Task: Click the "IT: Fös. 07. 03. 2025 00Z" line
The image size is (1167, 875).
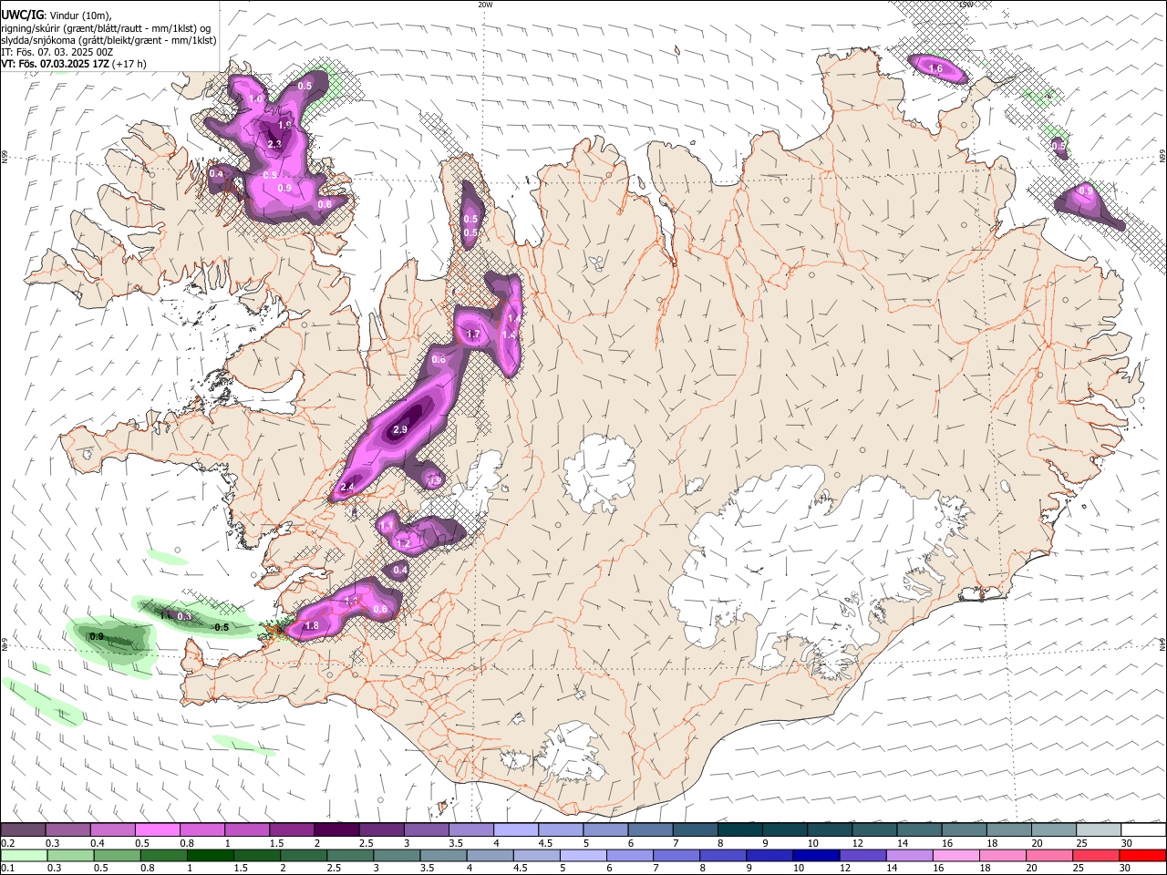Action: [57, 52]
